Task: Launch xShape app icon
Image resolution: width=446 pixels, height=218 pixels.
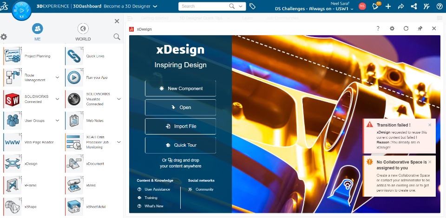Action: (13, 207)
